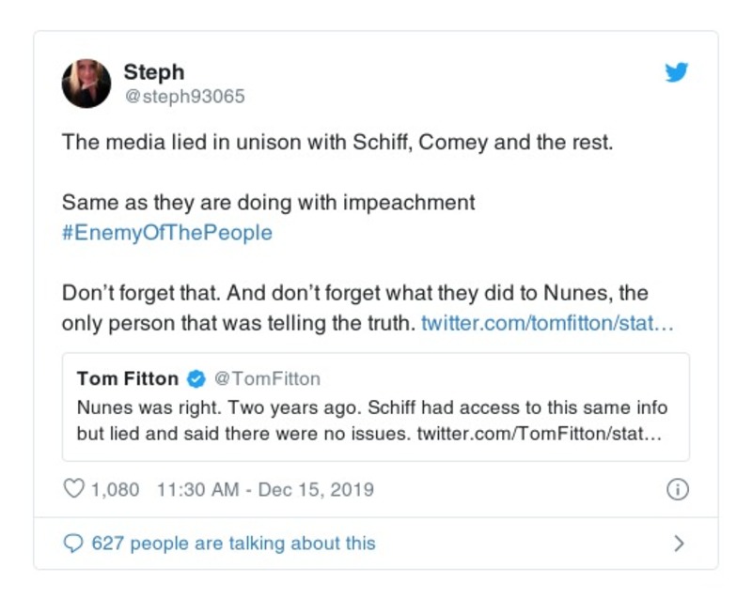Follow the twitter.com/tomfitton/stat… link in main tweet

[547, 324]
